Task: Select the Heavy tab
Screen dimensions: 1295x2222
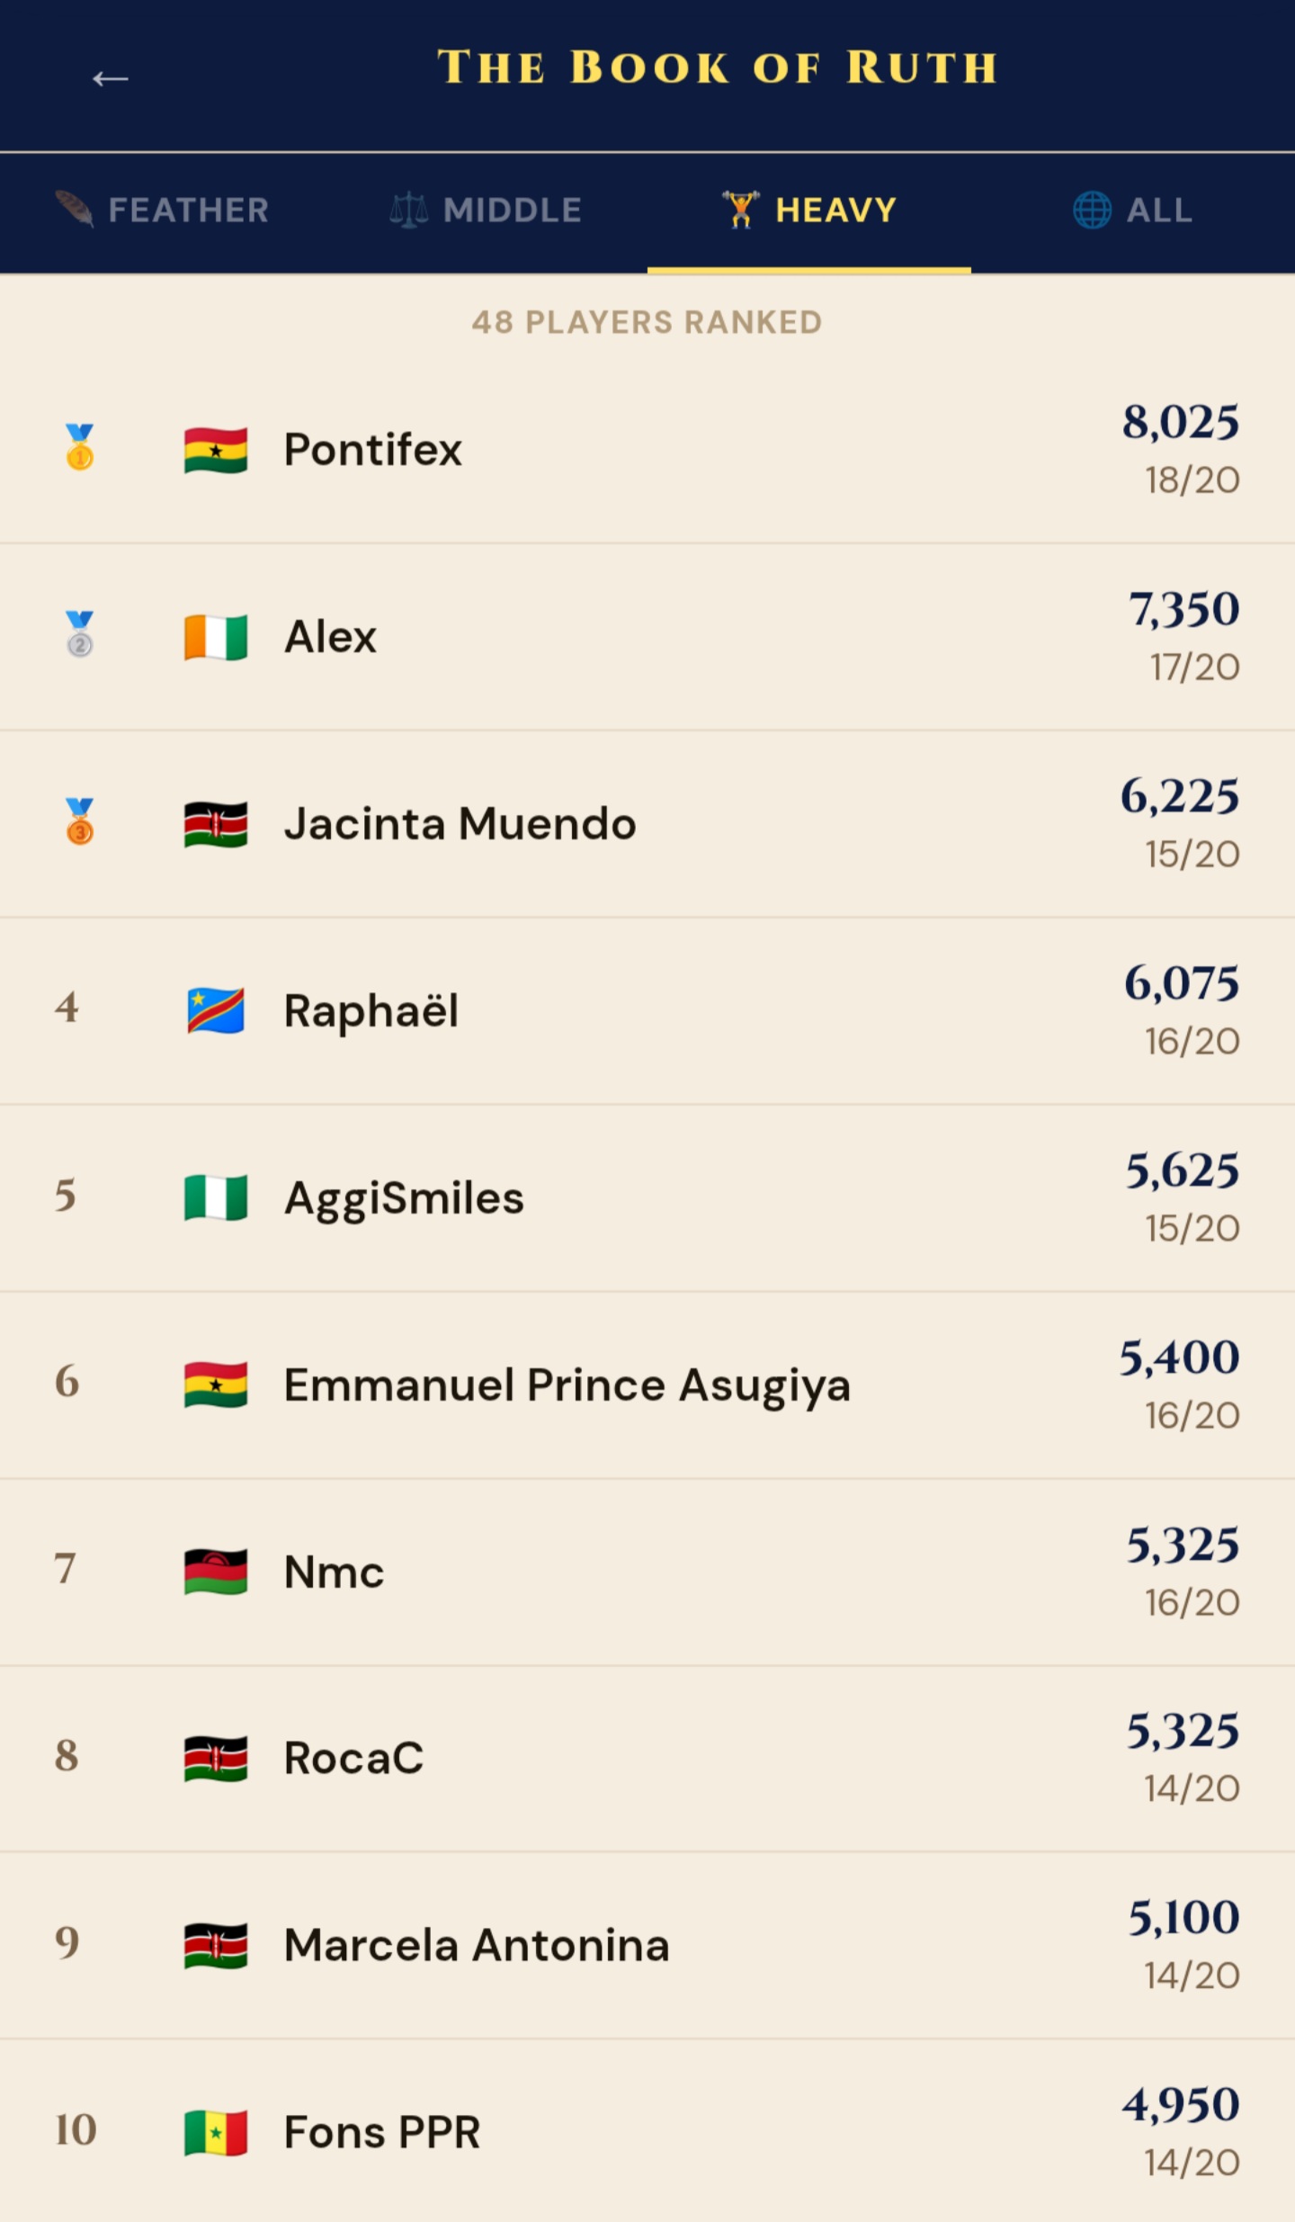Action: tap(809, 211)
